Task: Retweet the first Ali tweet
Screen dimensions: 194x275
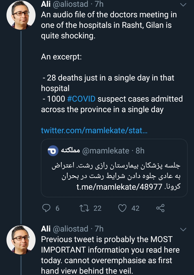Action: [x=85, y=208]
